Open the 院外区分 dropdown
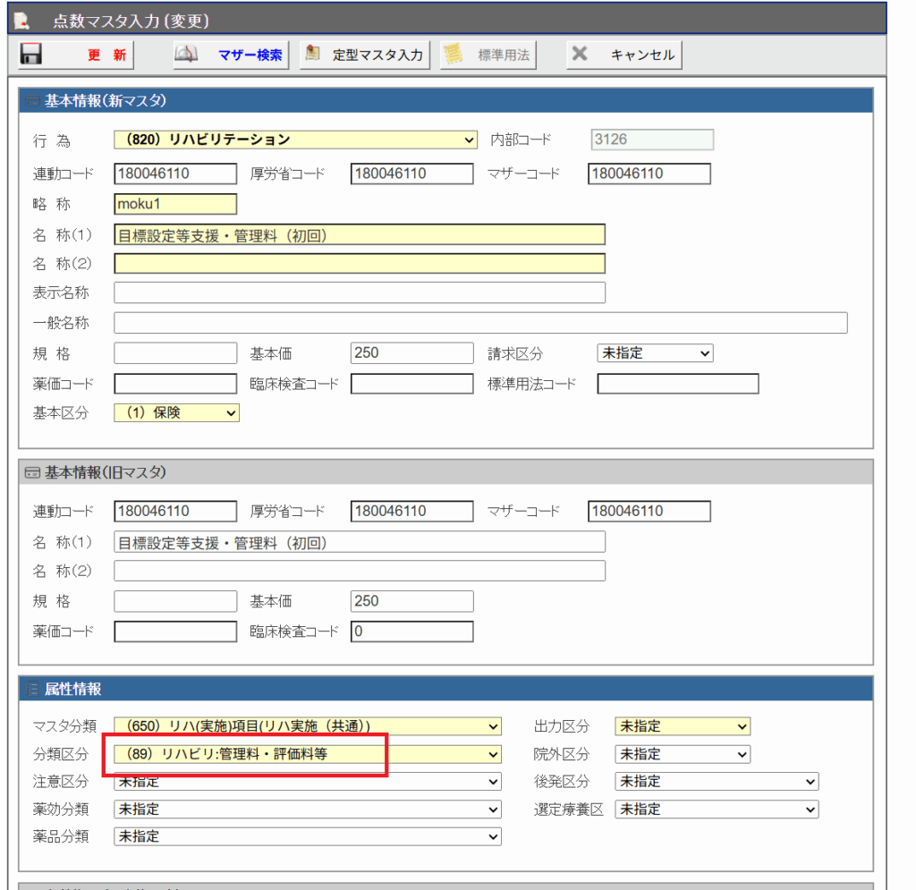916x890 pixels. pyautogui.click(x=683, y=754)
